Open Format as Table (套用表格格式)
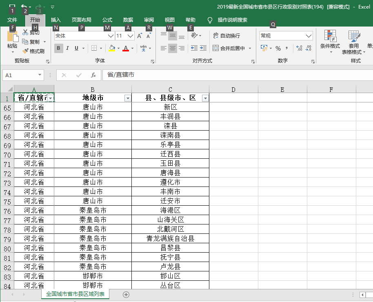This screenshot has height=302, width=373. (353, 42)
